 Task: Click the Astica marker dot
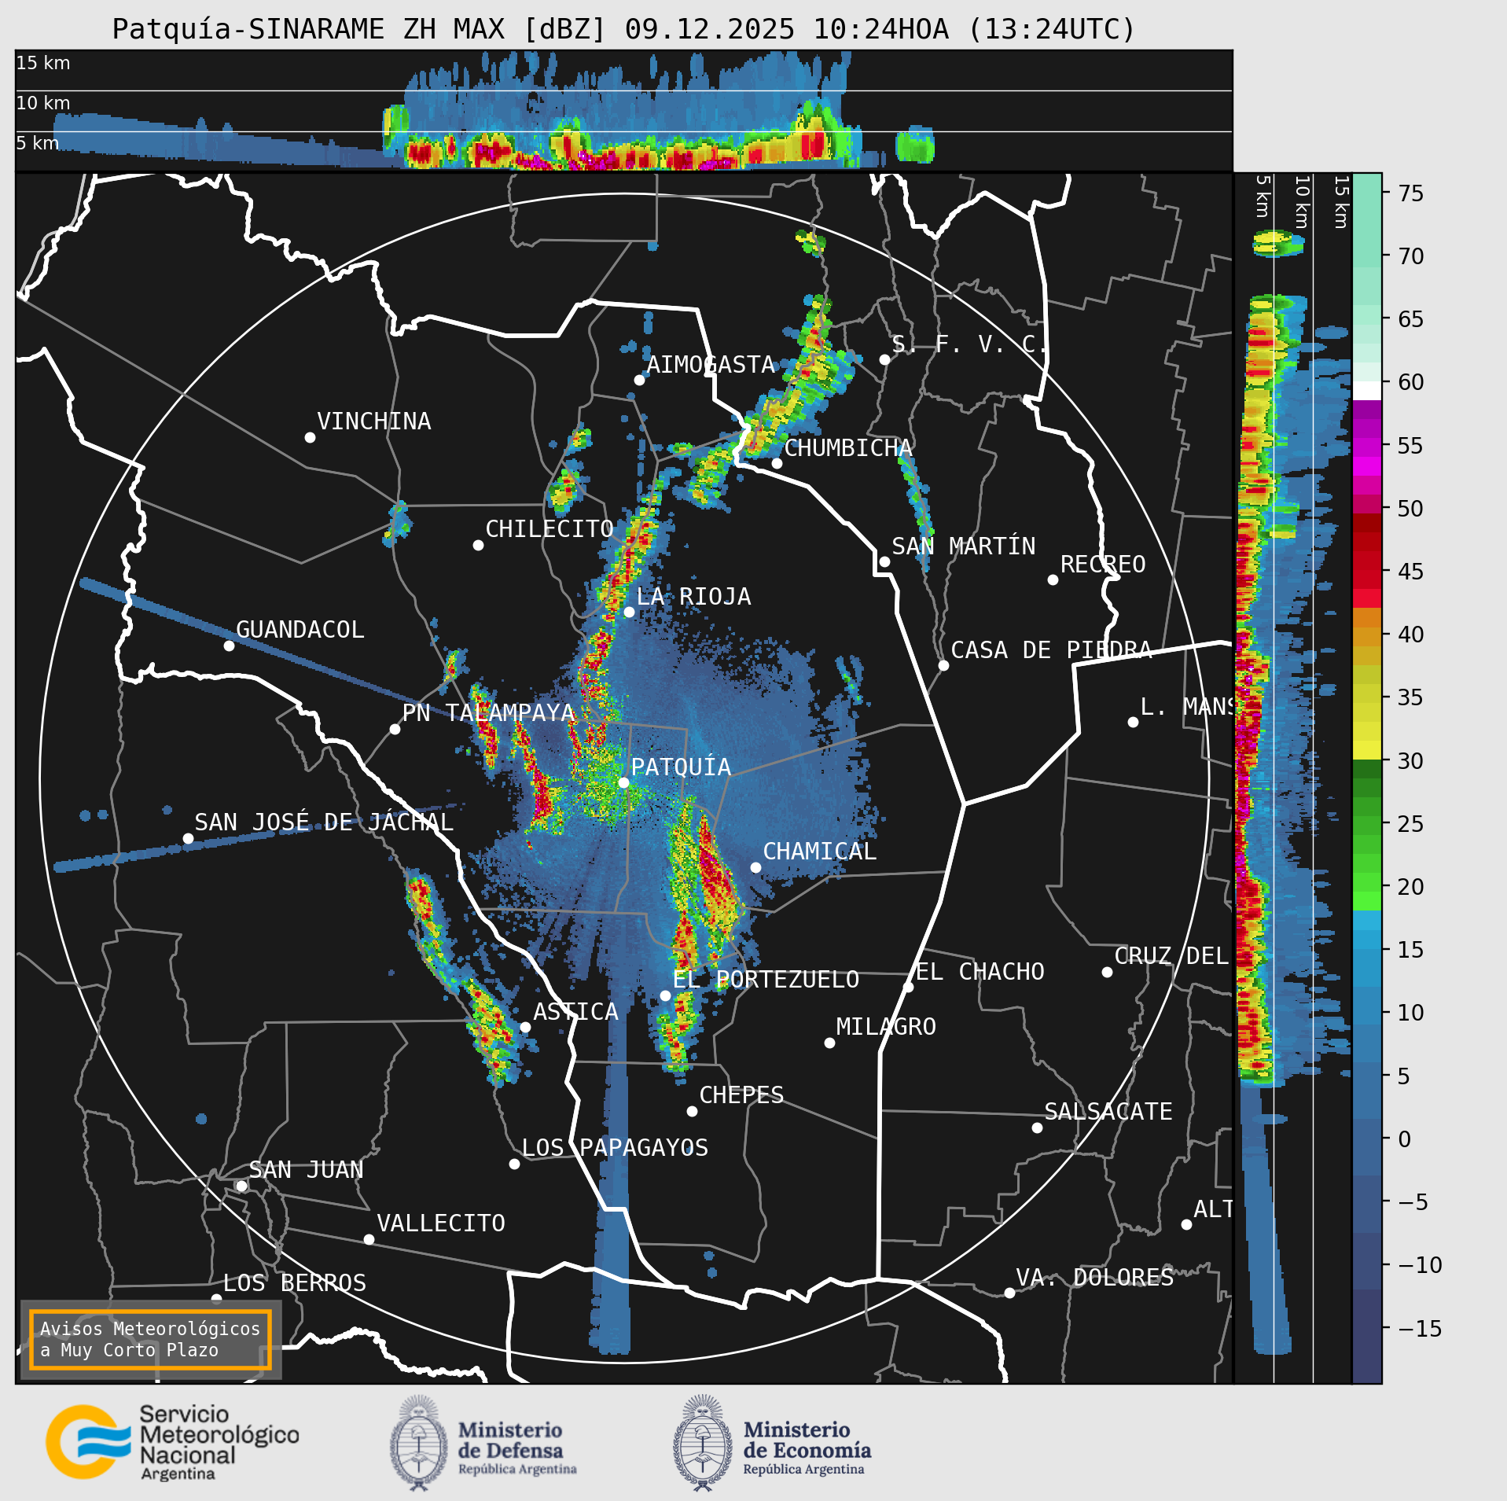click(525, 1027)
